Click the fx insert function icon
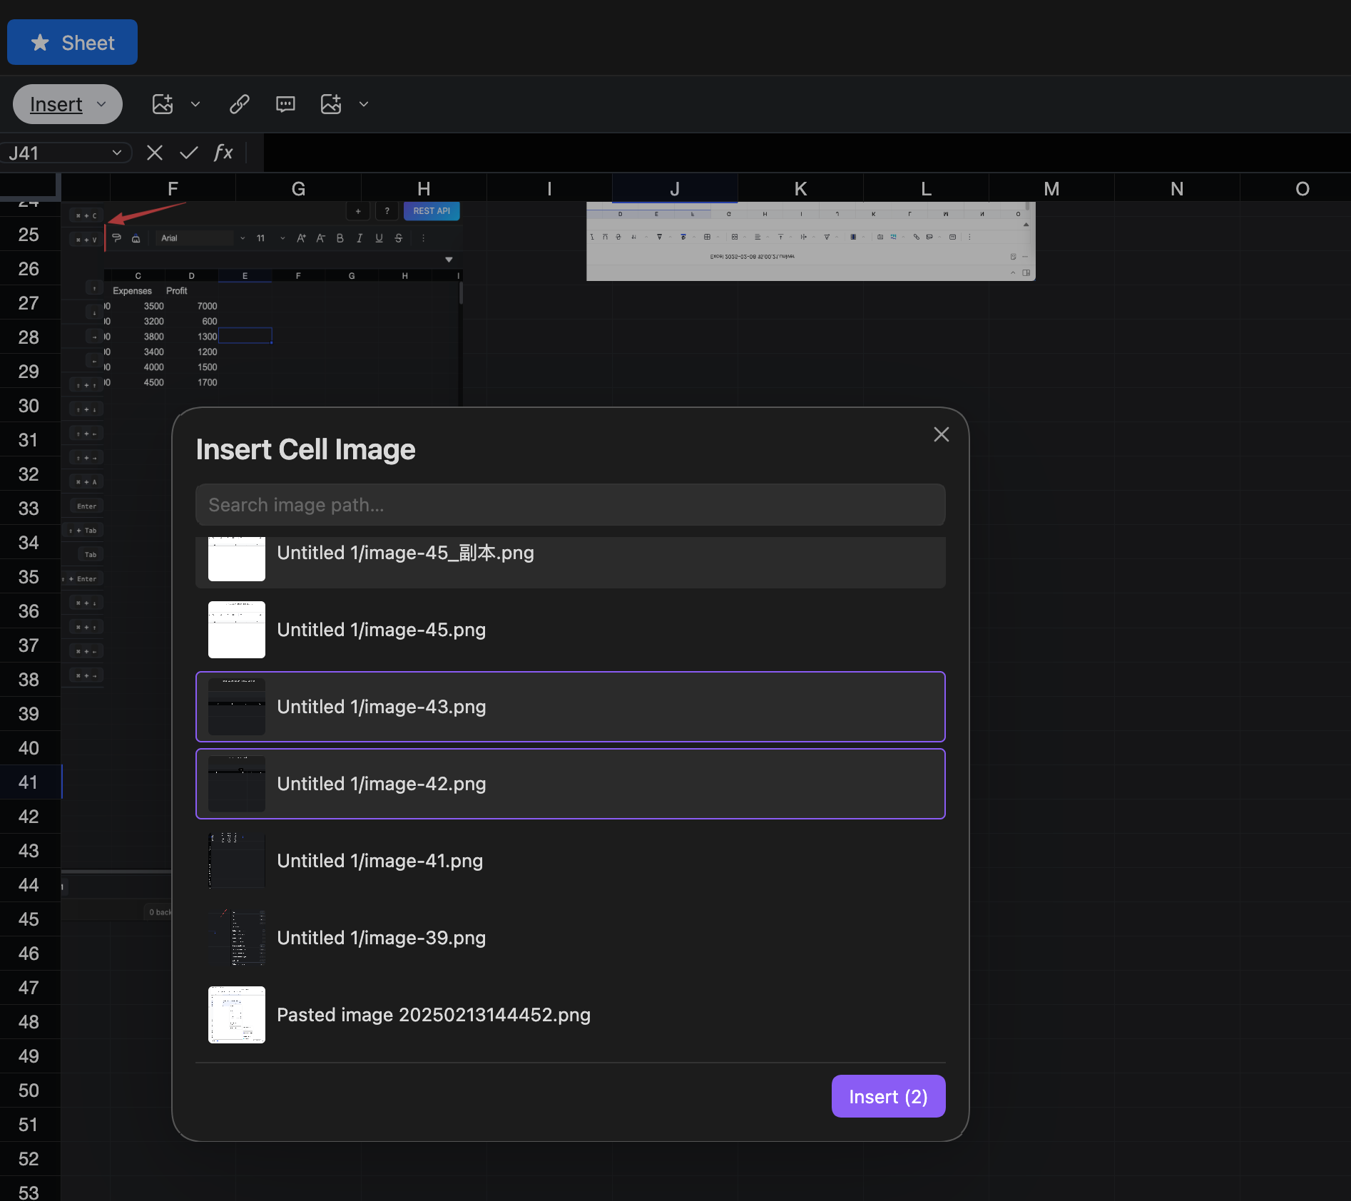This screenshot has height=1201, width=1351. pos(223,153)
